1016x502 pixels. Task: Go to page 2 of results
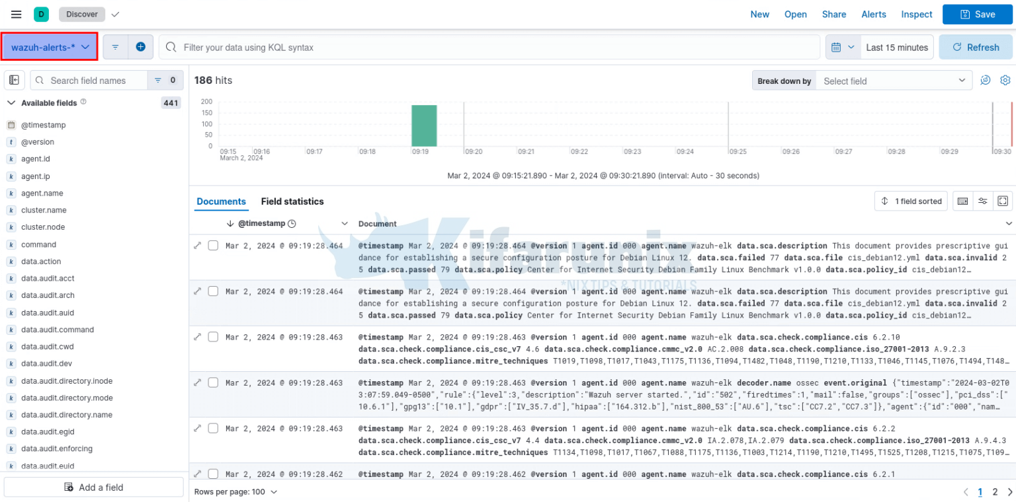tap(995, 492)
